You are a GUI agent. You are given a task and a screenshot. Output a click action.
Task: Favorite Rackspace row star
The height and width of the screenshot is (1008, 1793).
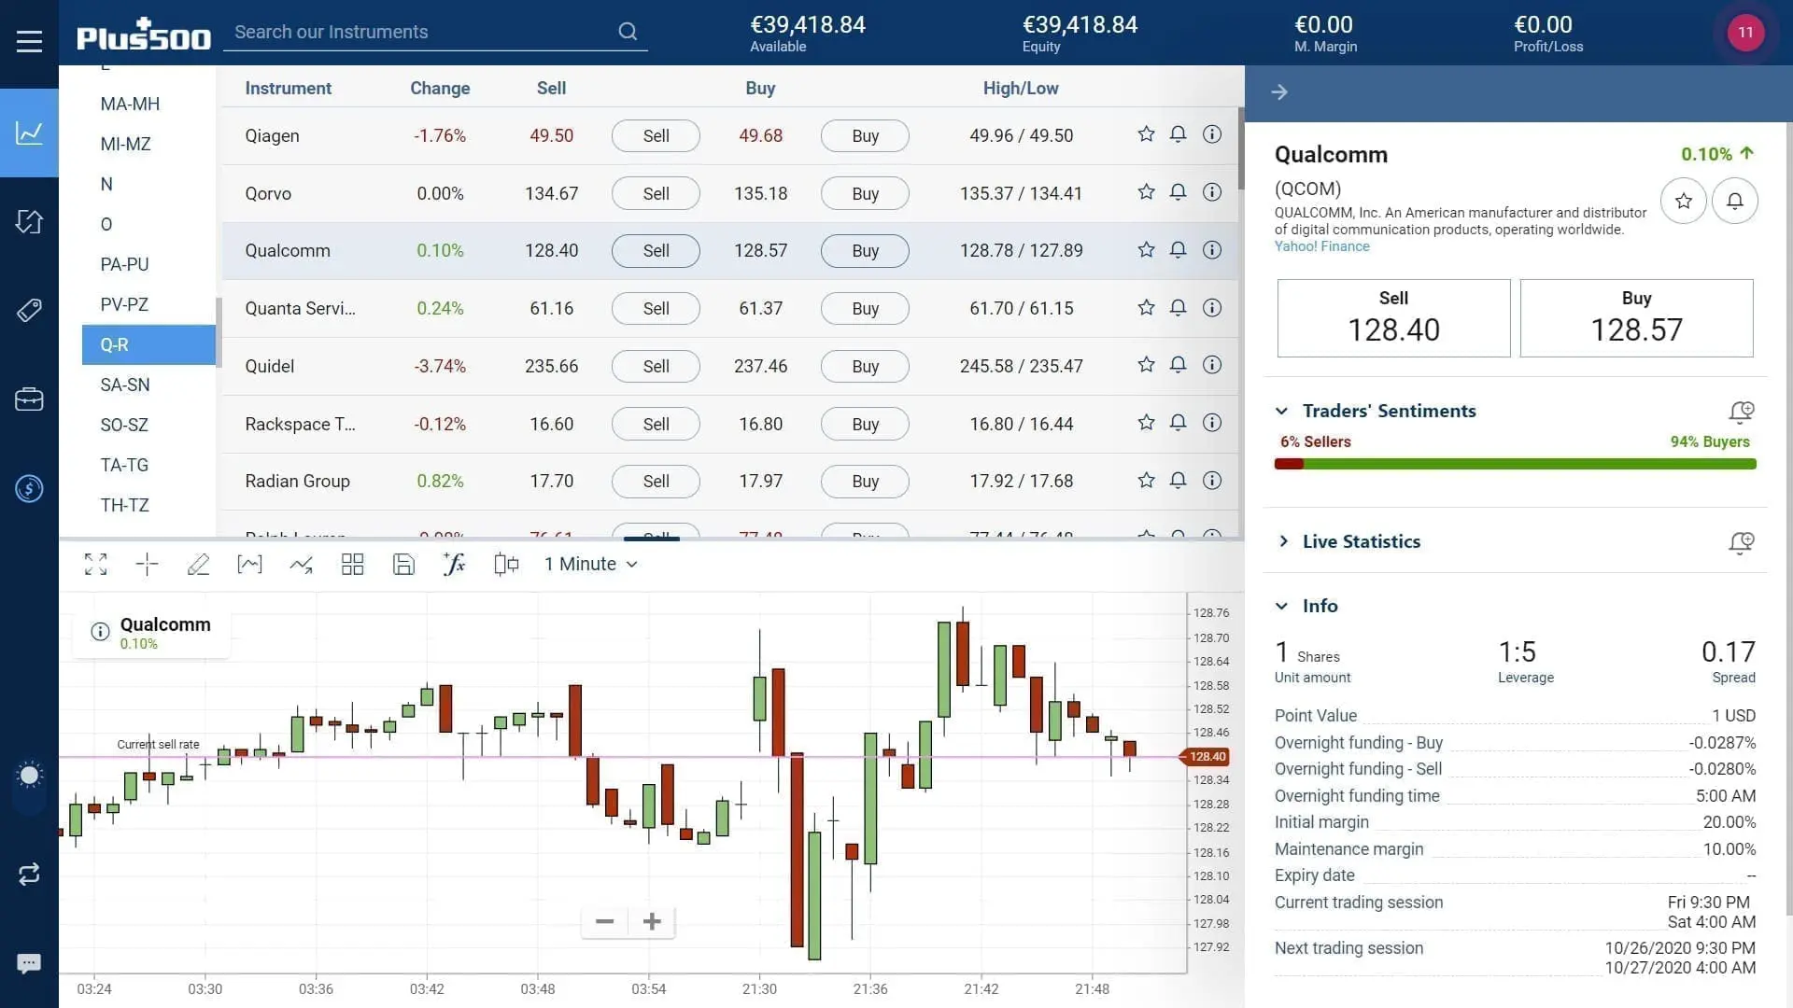coord(1146,423)
